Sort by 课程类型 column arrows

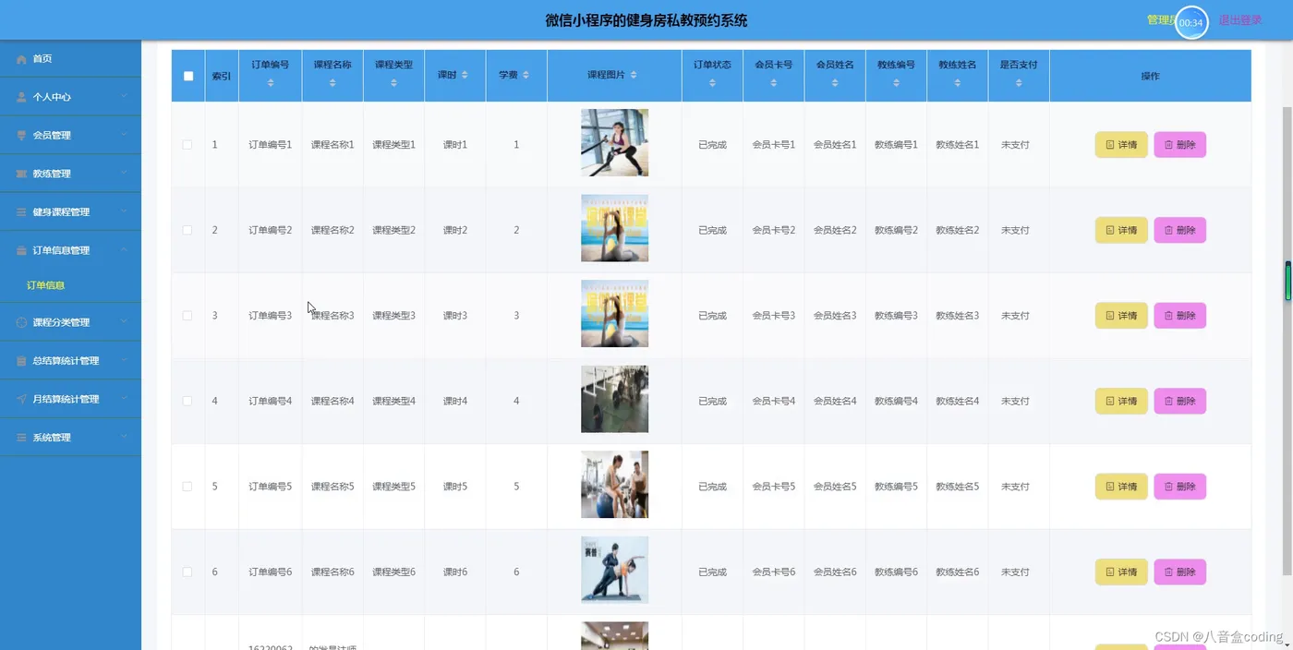coord(393,83)
